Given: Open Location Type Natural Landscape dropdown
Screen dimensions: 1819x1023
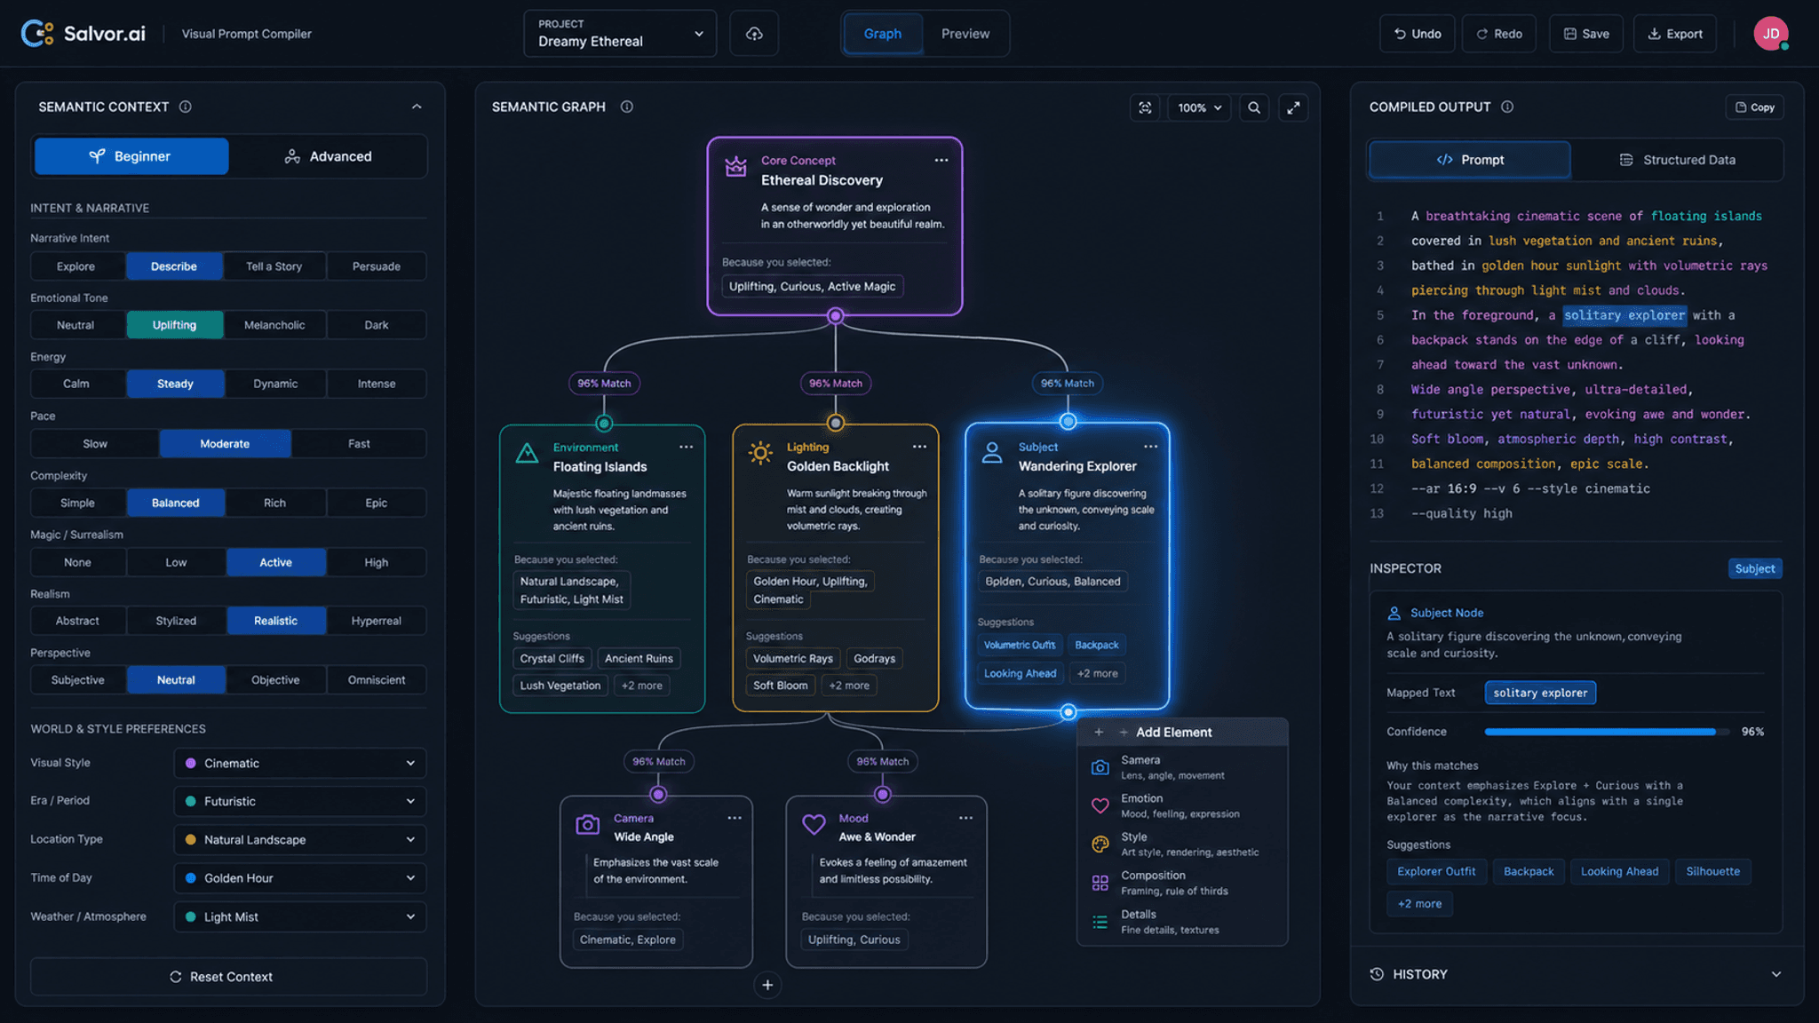Looking at the screenshot, I should click(300, 839).
